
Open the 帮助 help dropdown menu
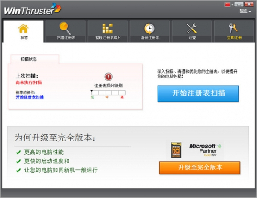click(245, 11)
